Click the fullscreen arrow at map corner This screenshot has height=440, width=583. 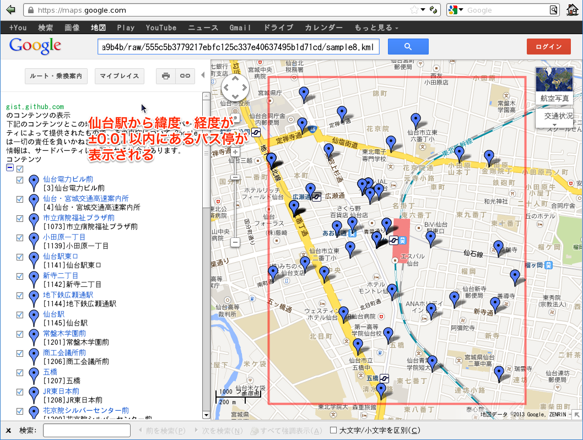click(x=576, y=414)
